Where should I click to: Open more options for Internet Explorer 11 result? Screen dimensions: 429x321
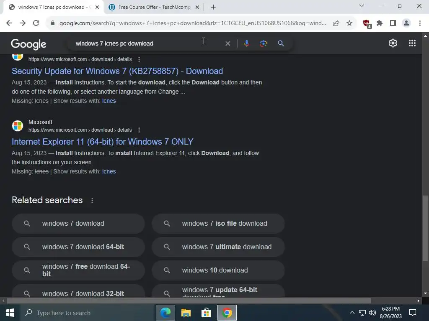tap(139, 130)
